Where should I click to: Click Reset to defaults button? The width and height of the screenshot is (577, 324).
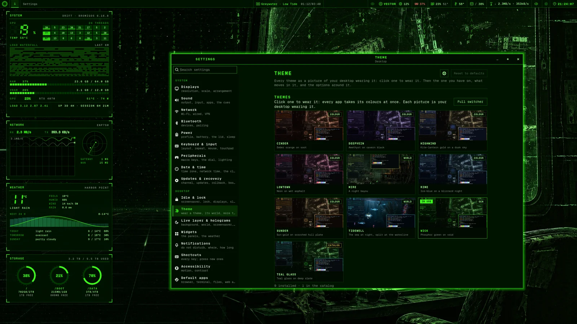469,73
